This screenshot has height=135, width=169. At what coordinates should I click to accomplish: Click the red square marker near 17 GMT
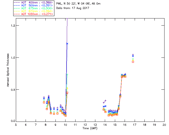[x=133, y=62]
